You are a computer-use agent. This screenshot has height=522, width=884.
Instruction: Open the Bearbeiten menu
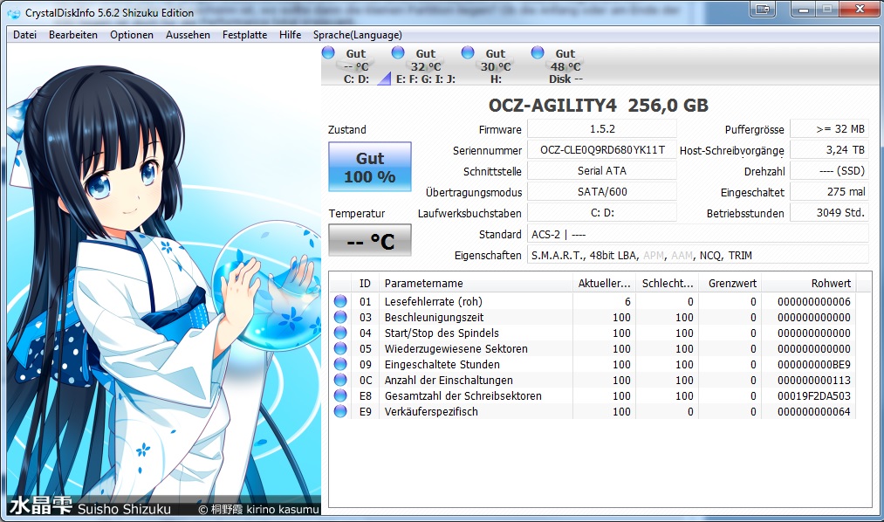(x=73, y=35)
